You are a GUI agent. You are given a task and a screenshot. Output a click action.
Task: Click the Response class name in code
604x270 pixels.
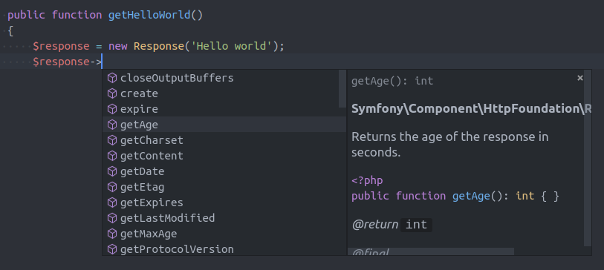click(x=159, y=46)
